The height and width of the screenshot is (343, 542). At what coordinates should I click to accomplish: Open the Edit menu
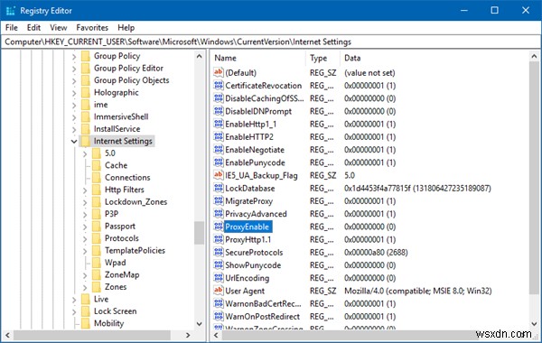[x=33, y=28]
